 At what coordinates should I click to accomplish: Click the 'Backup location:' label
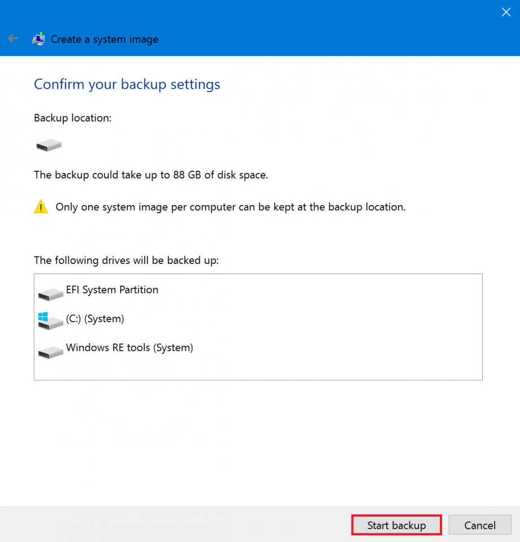[x=73, y=118]
